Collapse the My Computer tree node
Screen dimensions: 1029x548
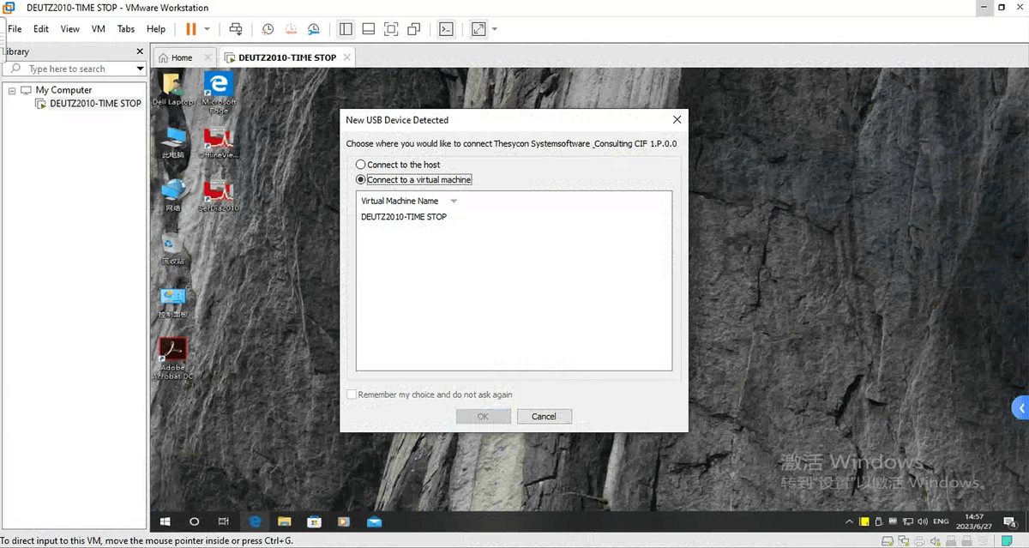pyautogui.click(x=12, y=90)
